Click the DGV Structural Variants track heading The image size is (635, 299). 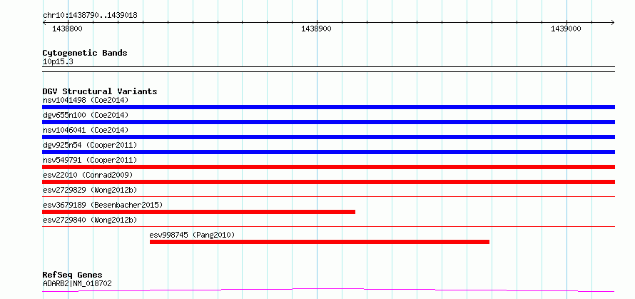pos(100,91)
